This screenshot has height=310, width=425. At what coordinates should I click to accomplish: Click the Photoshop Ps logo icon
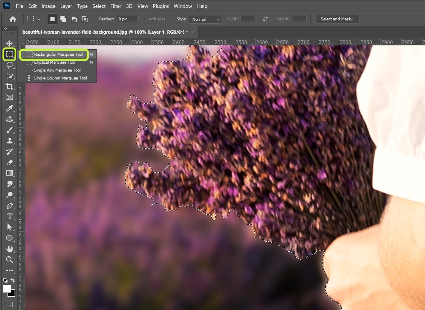point(7,5)
